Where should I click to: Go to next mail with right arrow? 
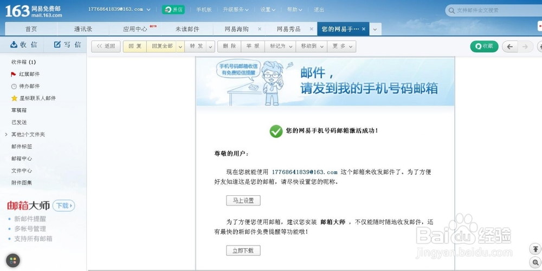pyautogui.click(x=525, y=47)
